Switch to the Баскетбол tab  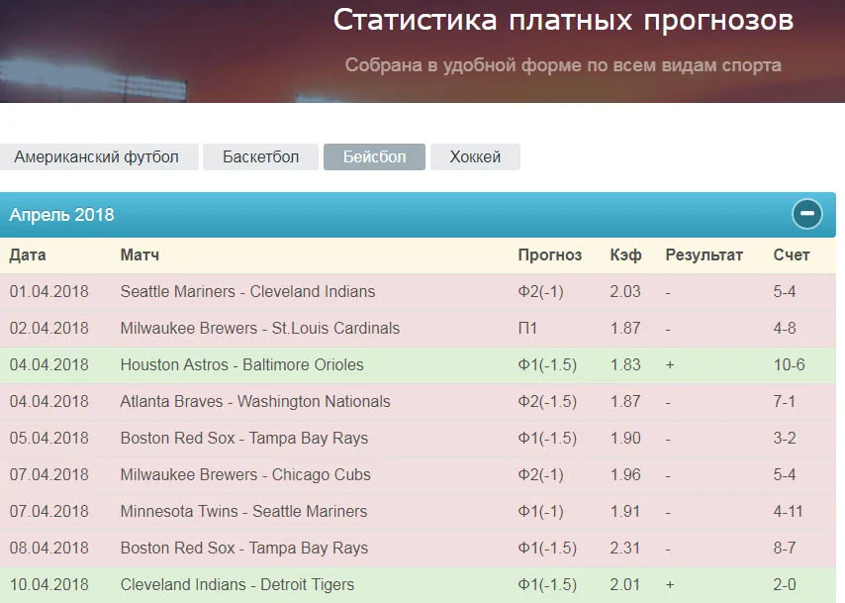click(261, 157)
